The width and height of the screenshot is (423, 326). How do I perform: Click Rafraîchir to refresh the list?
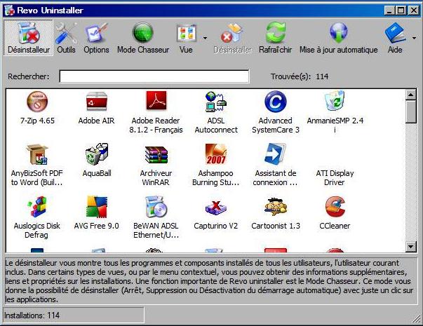[275, 38]
